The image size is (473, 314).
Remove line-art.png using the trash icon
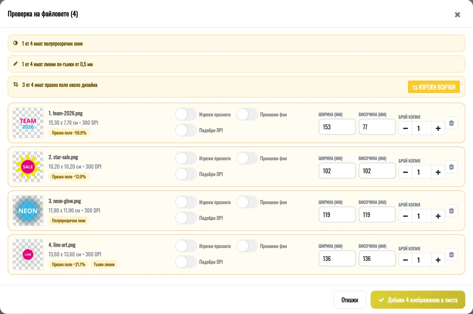pos(451,255)
